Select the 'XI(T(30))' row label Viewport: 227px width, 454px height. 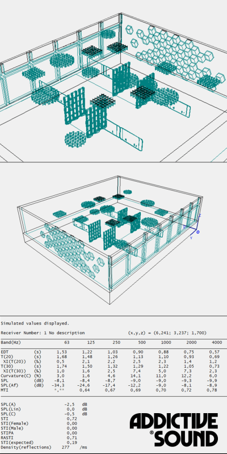[14, 371]
